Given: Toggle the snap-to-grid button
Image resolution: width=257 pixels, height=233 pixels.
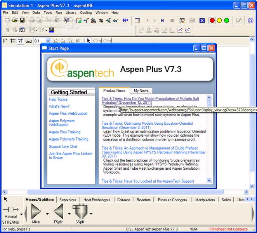Looking at the screenshot, I should coord(20,41).
